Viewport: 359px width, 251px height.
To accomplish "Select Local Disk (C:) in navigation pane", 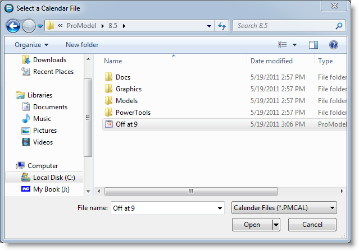I will [53, 178].
